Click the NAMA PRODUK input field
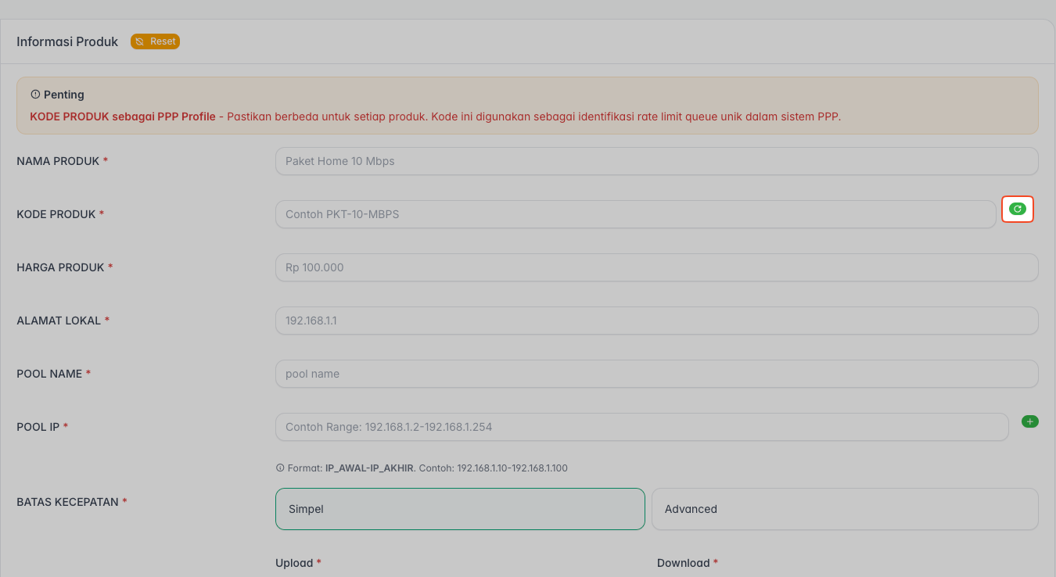 (x=657, y=161)
